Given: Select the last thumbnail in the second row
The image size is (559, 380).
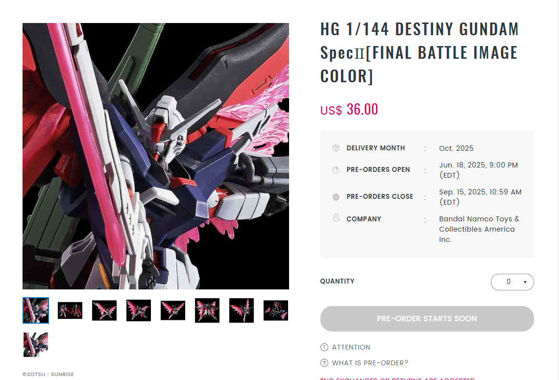Looking at the screenshot, I should (x=36, y=345).
